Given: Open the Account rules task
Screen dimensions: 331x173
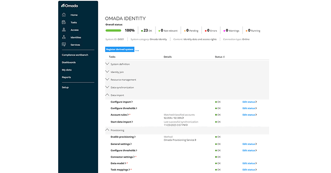Looking at the screenshot, I should (x=119, y=115).
